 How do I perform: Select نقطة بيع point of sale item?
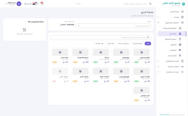pos(172,34)
